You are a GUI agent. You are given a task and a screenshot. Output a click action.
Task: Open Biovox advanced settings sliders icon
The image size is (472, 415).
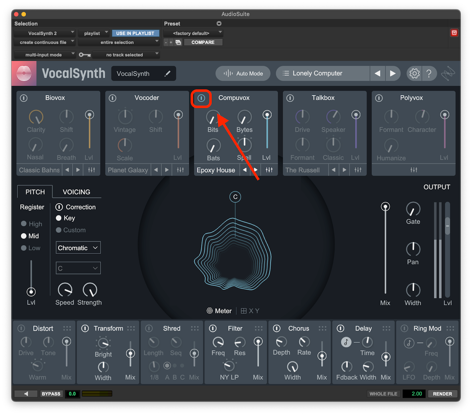91,170
